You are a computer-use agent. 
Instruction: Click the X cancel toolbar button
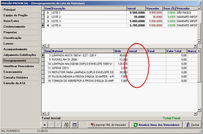pyautogui.click(x=59, y=125)
